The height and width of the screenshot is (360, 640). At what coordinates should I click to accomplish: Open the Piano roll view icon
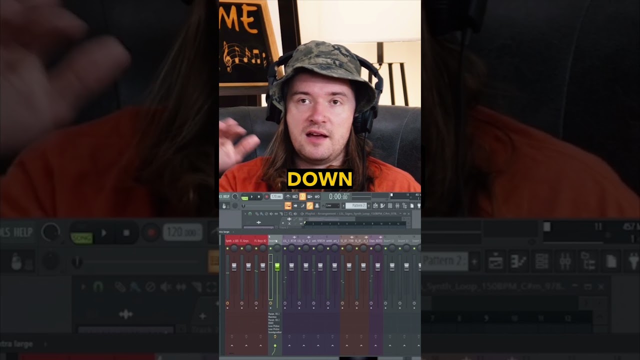382,206
